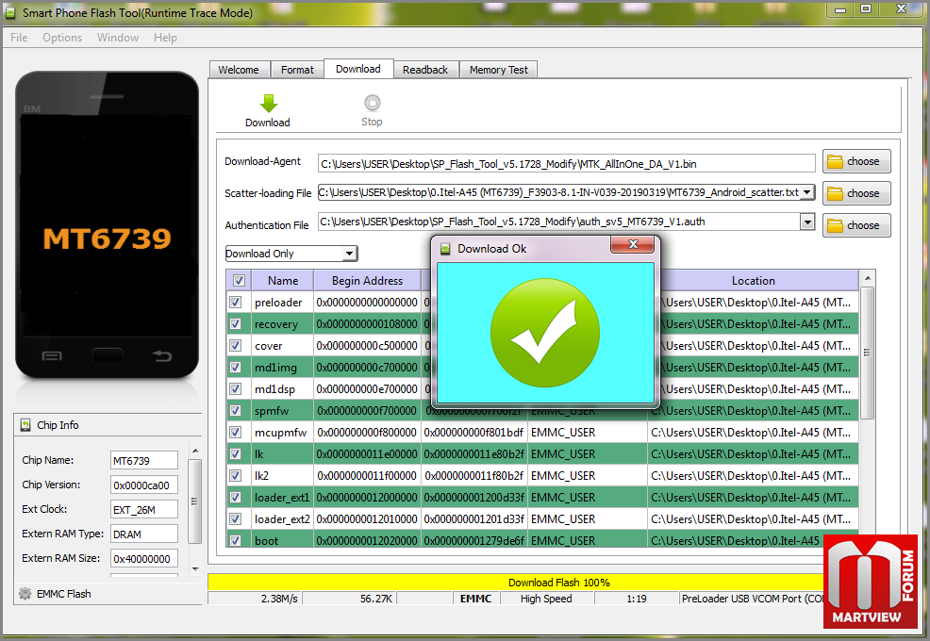Click the Name column header

[283, 281]
